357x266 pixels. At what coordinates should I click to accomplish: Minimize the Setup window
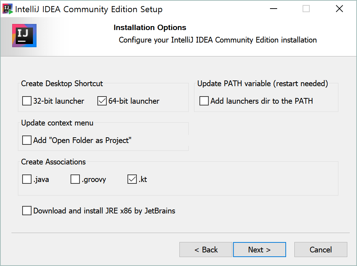point(274,9)
